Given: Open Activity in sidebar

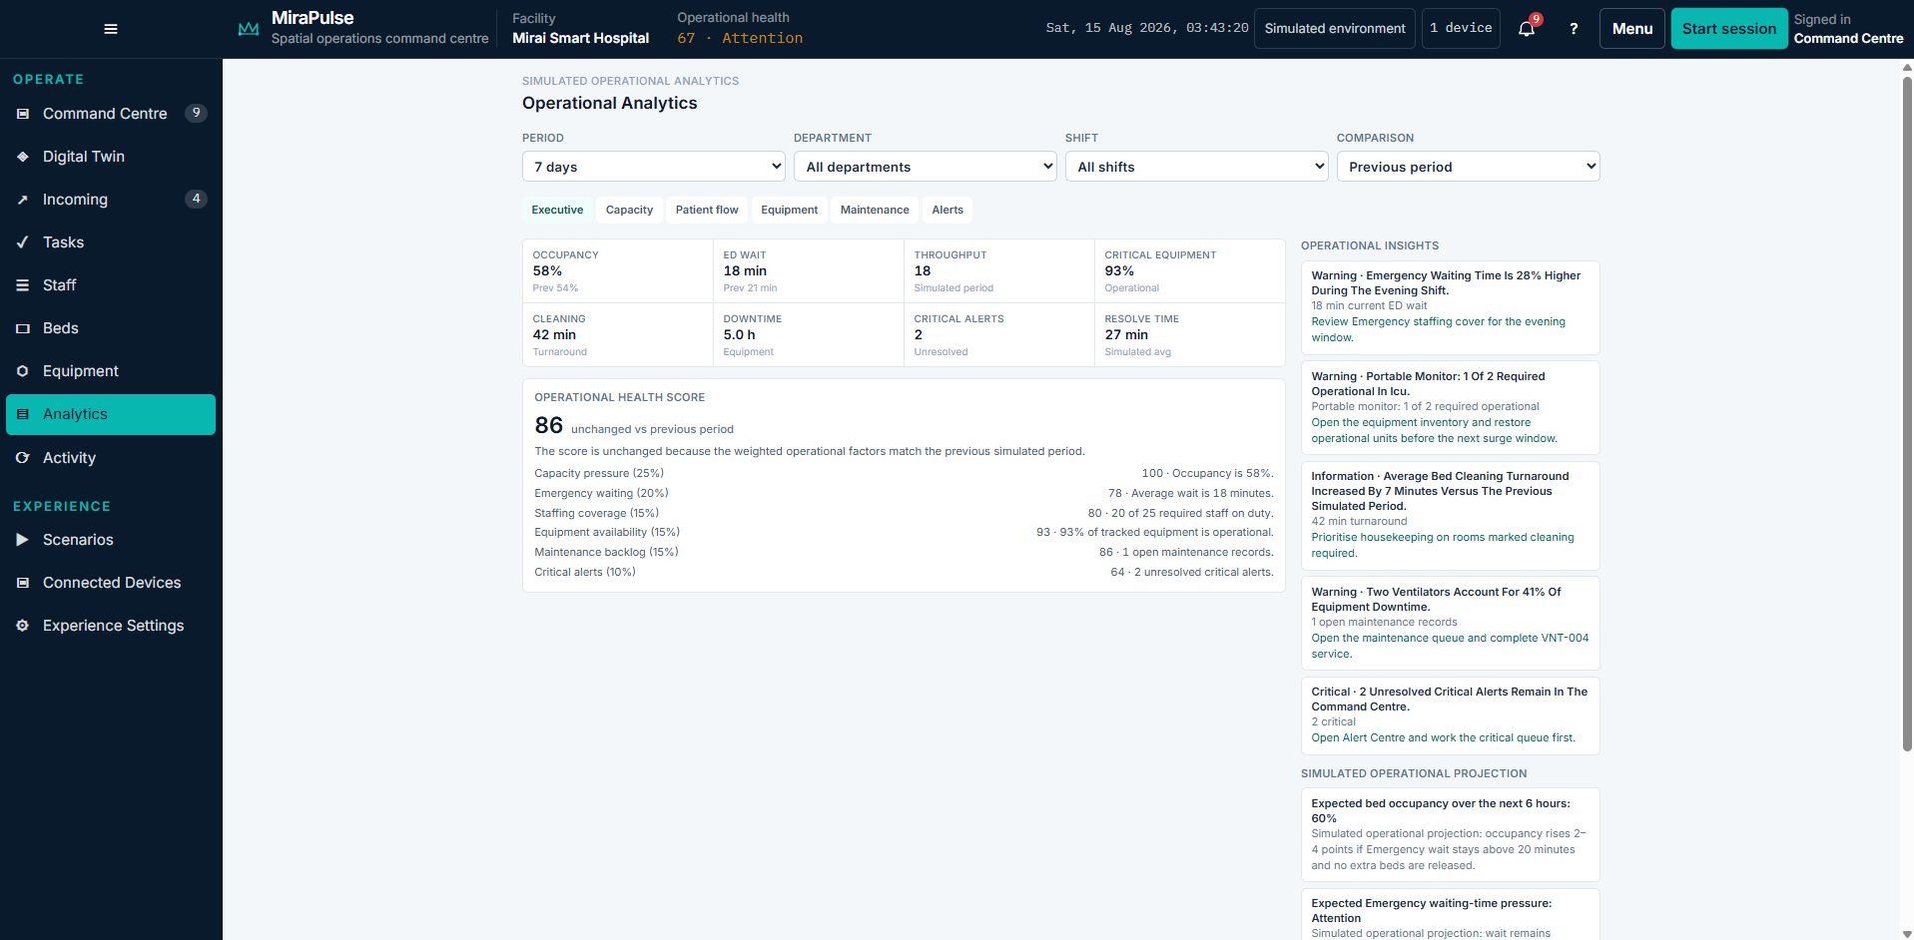Looking at the screenshot, I should point(111,458).
